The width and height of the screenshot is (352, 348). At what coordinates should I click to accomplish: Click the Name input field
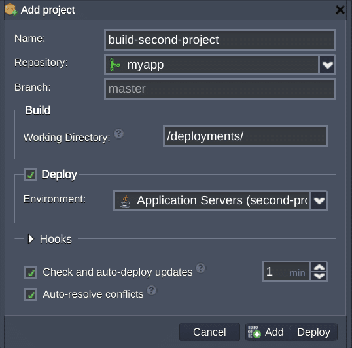coord(220,40)
